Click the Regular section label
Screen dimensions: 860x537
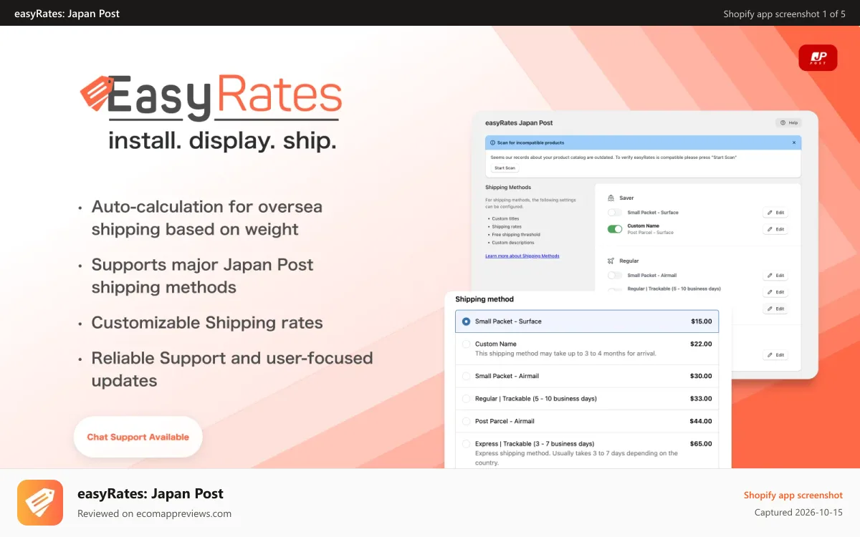point(629,261)
